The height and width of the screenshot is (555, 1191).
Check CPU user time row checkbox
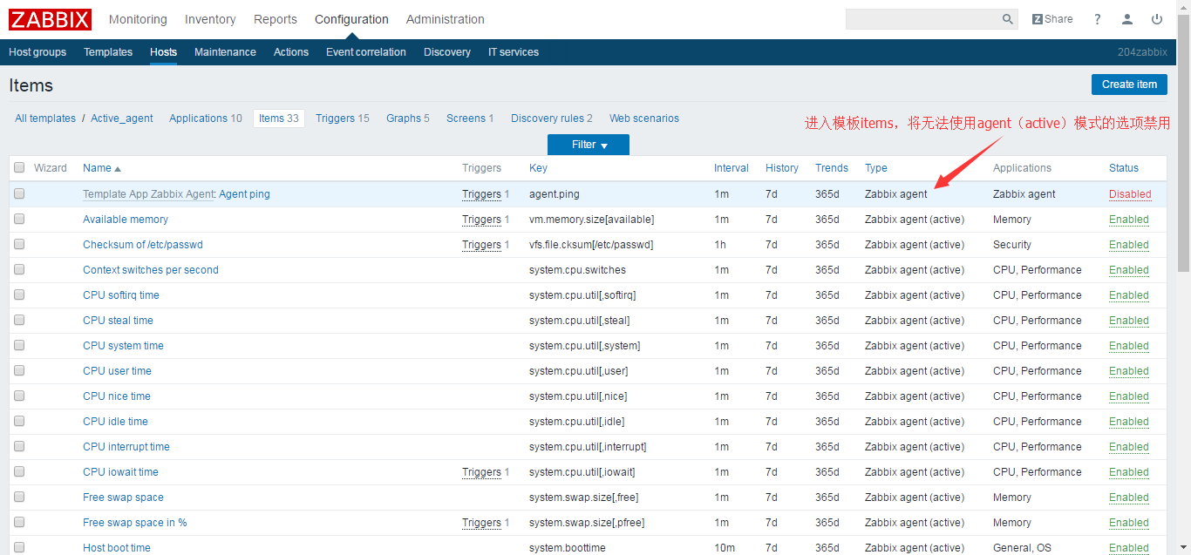coord(19,371)
